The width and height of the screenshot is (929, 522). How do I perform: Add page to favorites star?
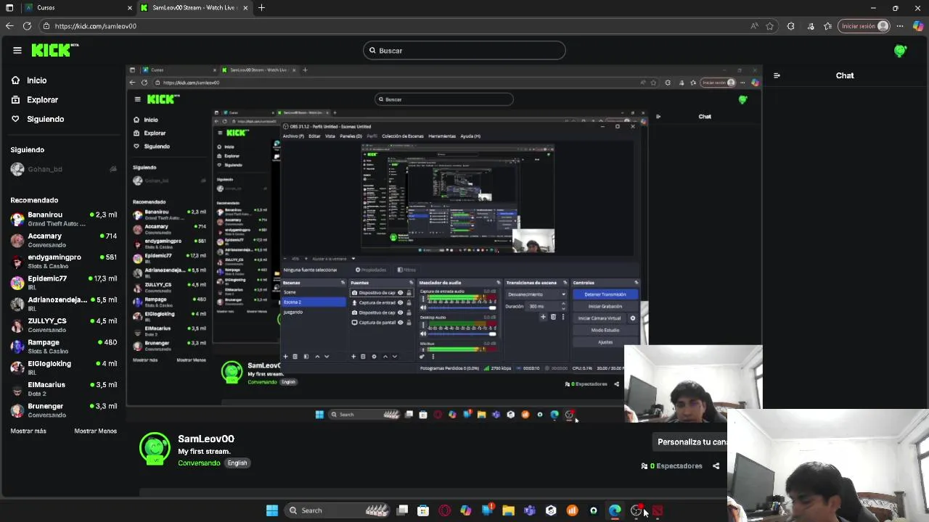(x=770, y=26)
